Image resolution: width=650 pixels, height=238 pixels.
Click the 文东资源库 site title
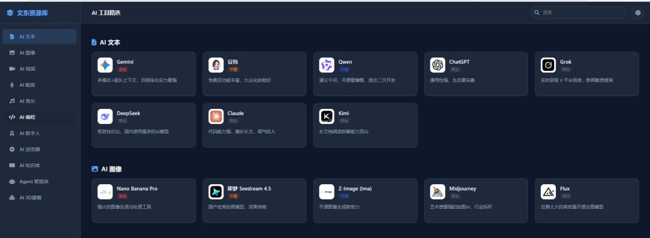pyautogui.click(x=32, y=13)
